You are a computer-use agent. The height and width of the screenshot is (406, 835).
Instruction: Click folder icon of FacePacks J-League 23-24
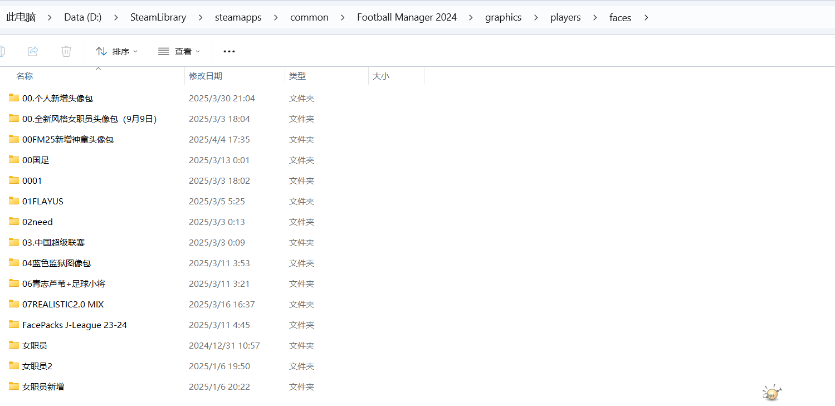(x=14, y=325)
